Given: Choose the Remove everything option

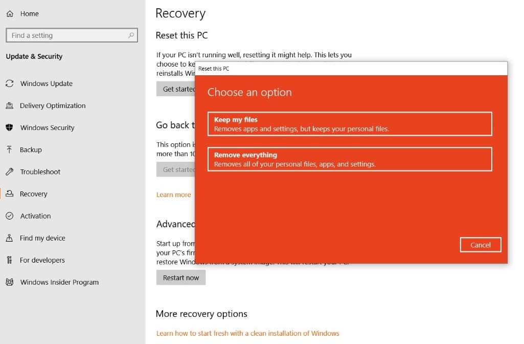Looking at the screenshot, I should tap(350, 159).
